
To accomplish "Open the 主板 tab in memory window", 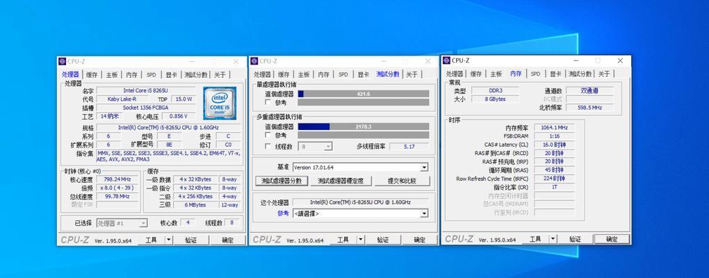I will coord(496,74).
